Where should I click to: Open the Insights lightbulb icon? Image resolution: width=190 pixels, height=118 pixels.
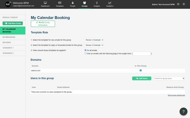(x=97, y=3)
